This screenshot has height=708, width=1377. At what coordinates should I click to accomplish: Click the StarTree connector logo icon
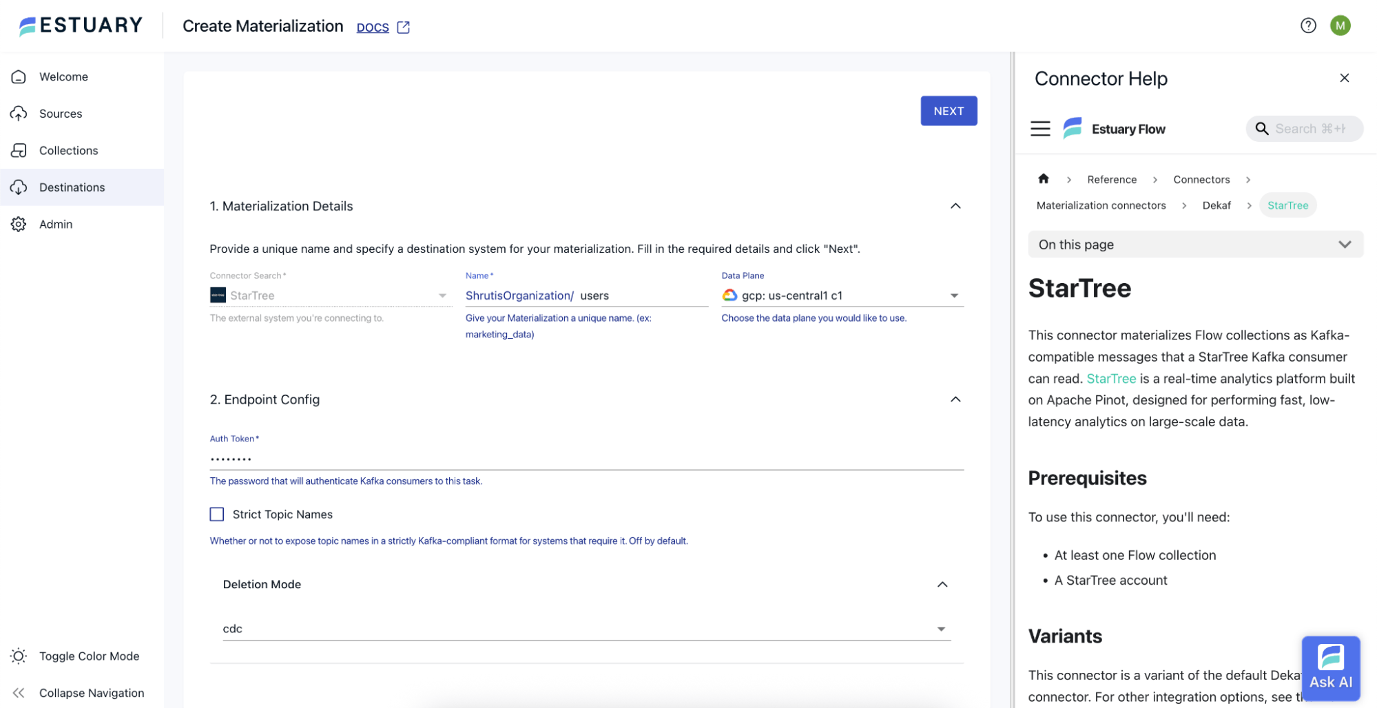(218, 295)
